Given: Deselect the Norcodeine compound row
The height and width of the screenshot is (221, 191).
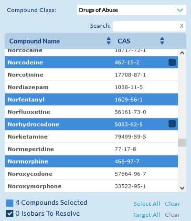Looking at the screenshot, I should pyautogui.click(x=91, y=62).
